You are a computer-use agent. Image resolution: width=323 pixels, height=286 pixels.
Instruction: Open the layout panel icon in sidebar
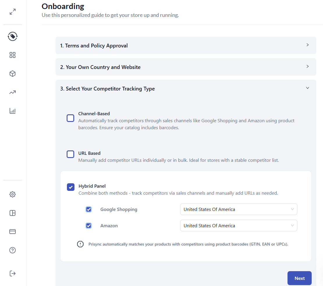[13, 213]
